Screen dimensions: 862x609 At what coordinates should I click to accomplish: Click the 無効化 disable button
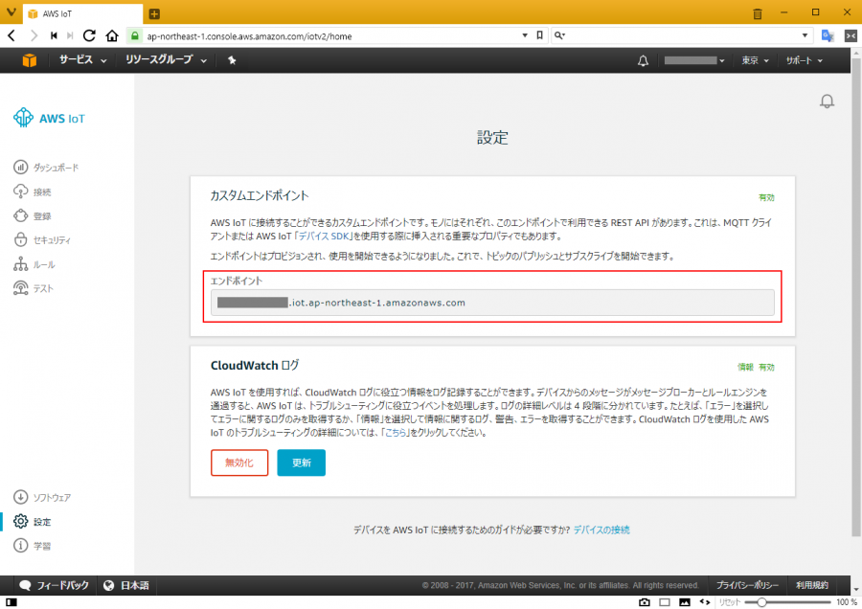tap(239, 462)
